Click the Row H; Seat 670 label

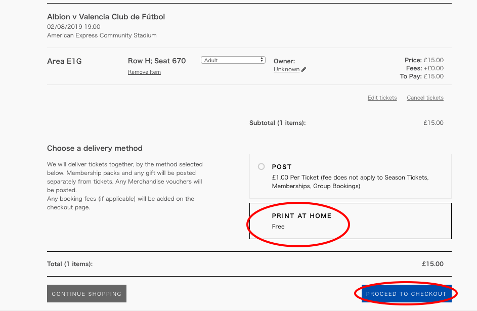pos(157,61)
